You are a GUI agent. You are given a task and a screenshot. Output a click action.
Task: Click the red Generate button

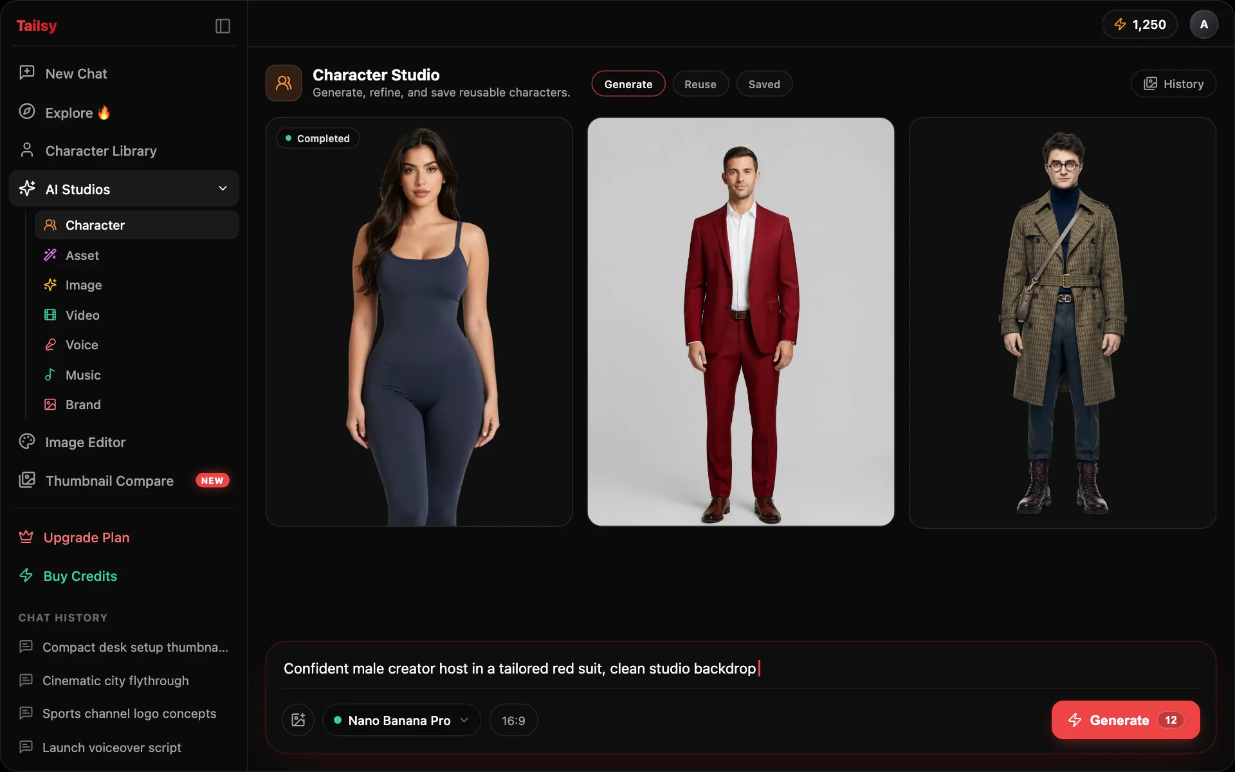(x=1126, y=720)
